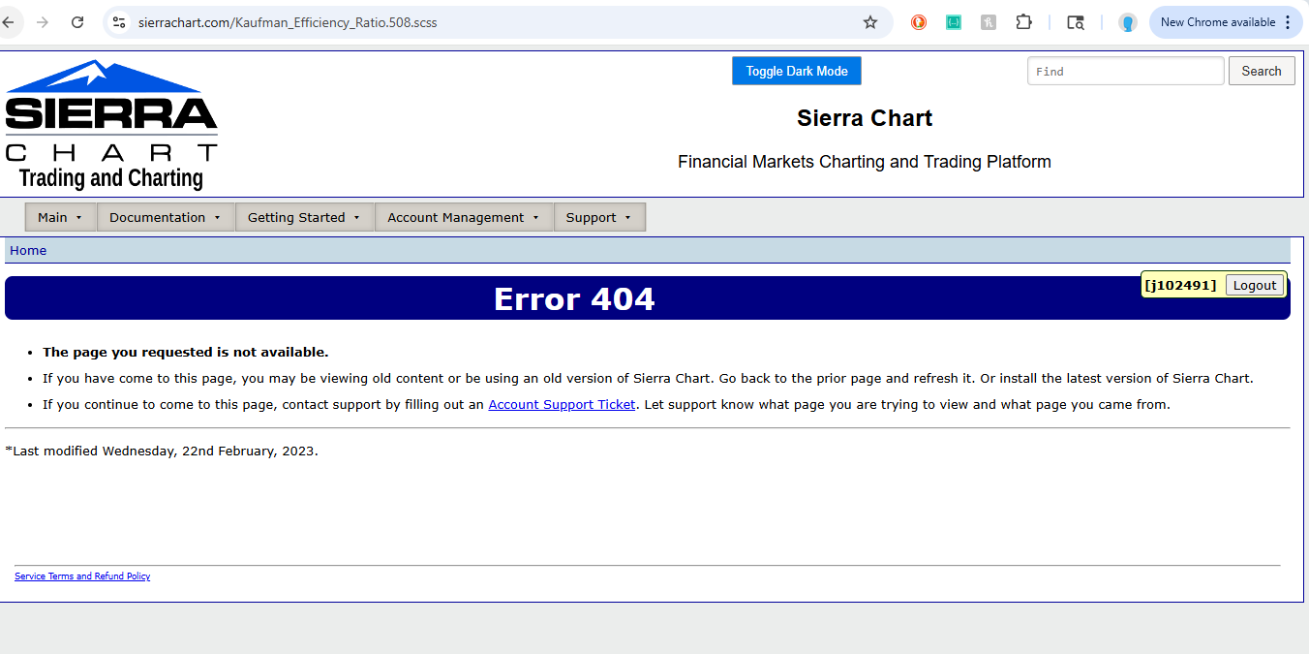Viewport: 1309px width, 654px height.
Task: Open the teal bracket extension icon
Action: pyautogui.click(x=954, y=21)
